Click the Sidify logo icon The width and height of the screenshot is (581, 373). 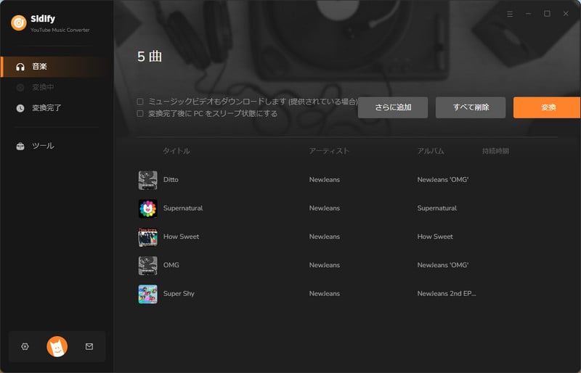pos(19,22)
